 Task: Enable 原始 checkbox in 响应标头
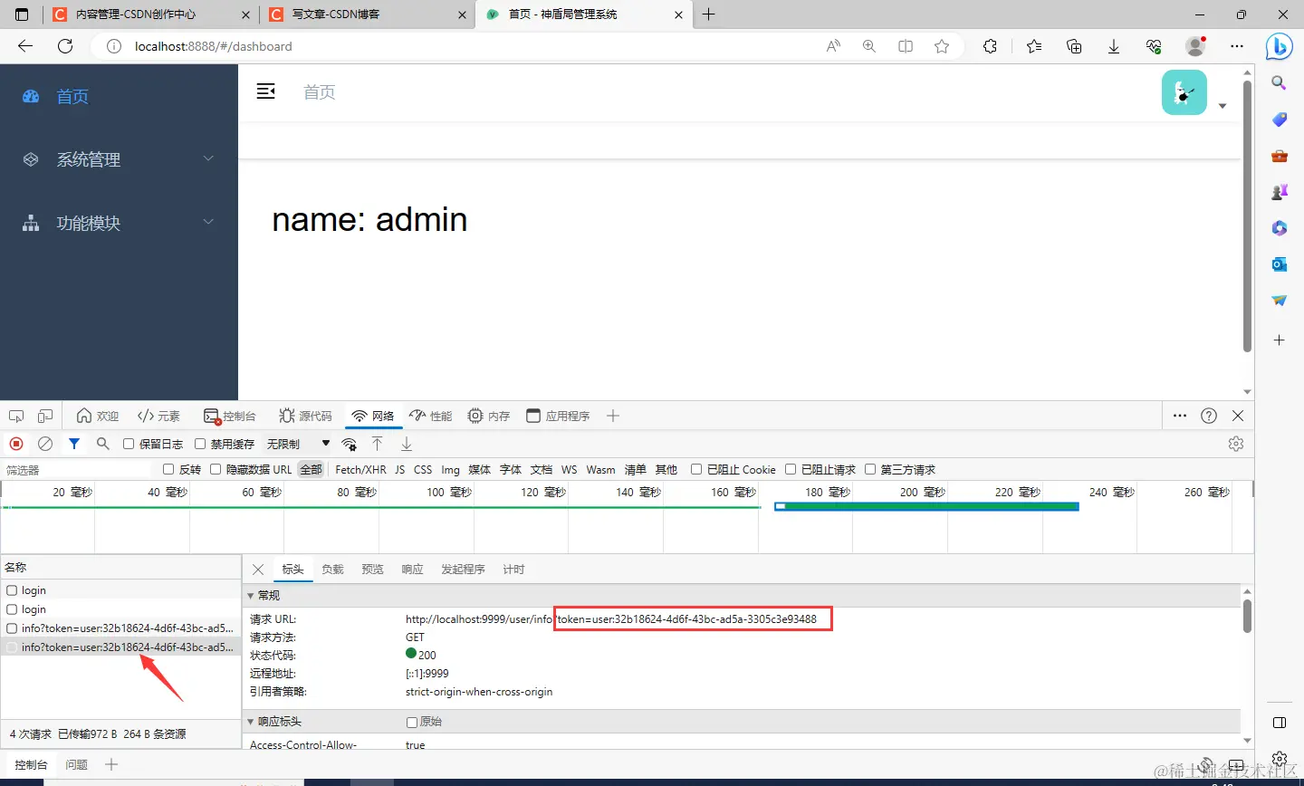412,722
